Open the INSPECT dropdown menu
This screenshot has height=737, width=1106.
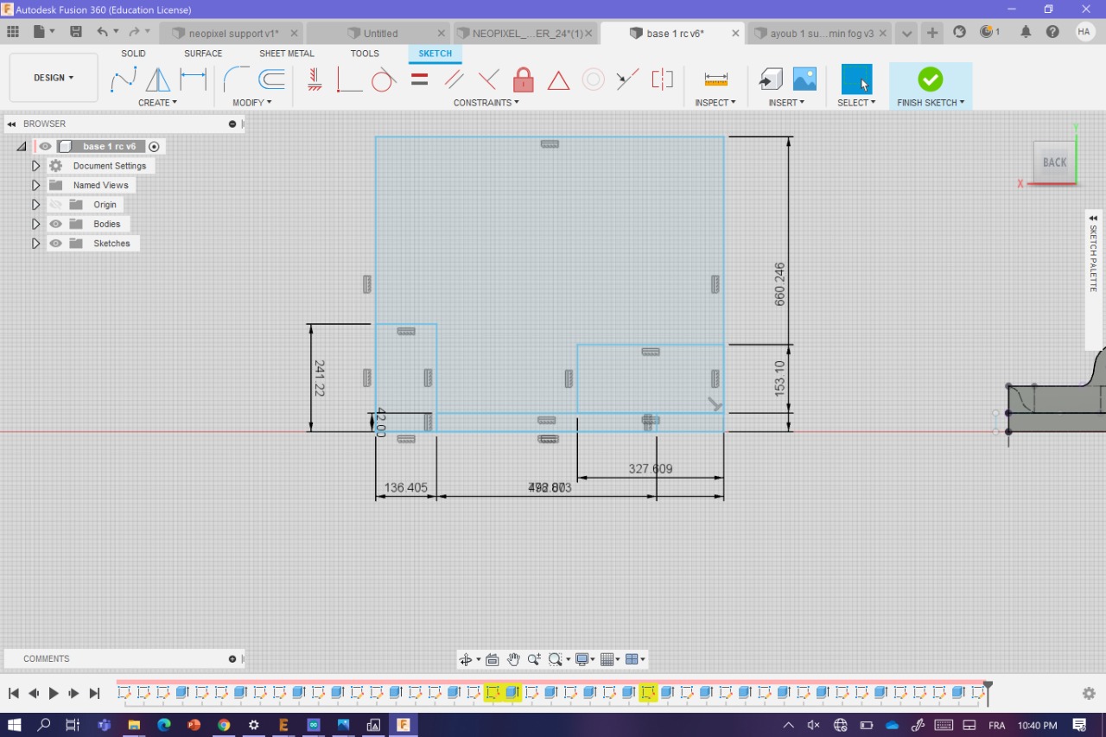coord(715,103)
